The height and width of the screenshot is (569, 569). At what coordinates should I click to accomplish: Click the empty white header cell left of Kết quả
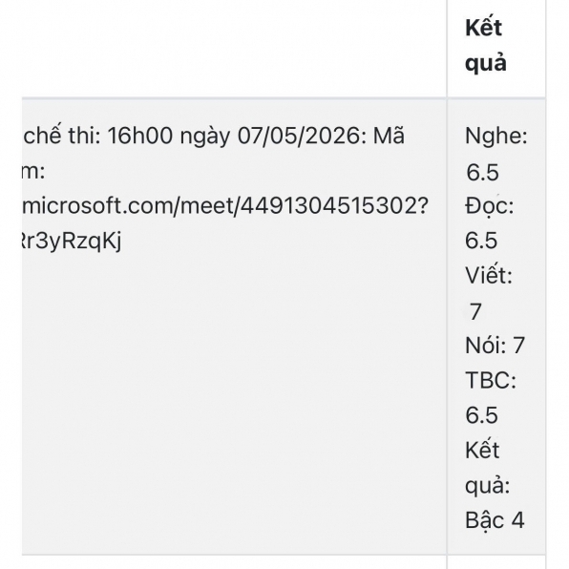235,49
